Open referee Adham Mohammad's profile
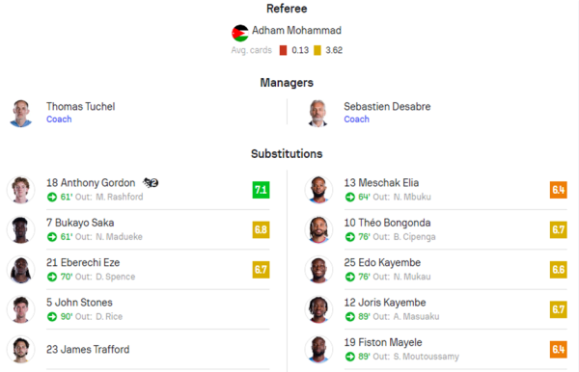Image resolution: width=579 pixels, height=372 pixels. point(296,30)
